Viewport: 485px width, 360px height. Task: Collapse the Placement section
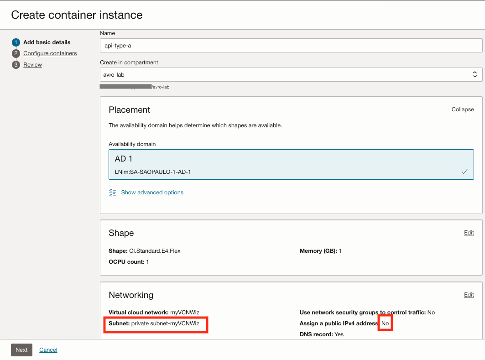[x=463, y=110]
